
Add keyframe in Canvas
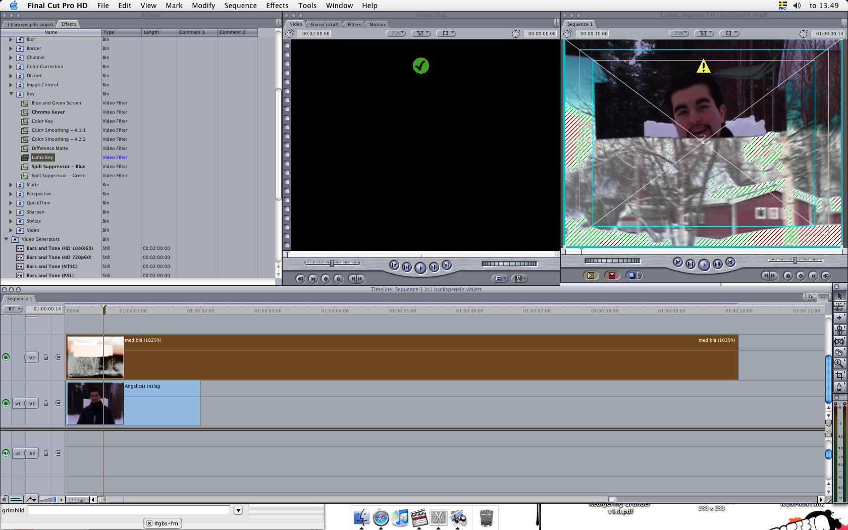coord(801,276)
